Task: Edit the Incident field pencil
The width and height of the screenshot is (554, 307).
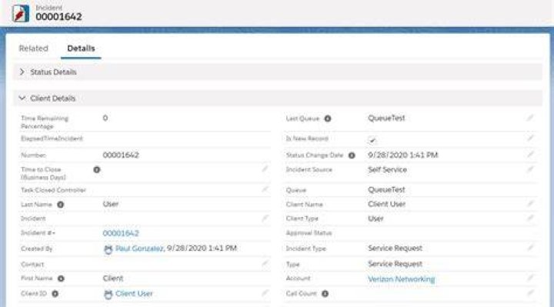Action: pos(265,218)
